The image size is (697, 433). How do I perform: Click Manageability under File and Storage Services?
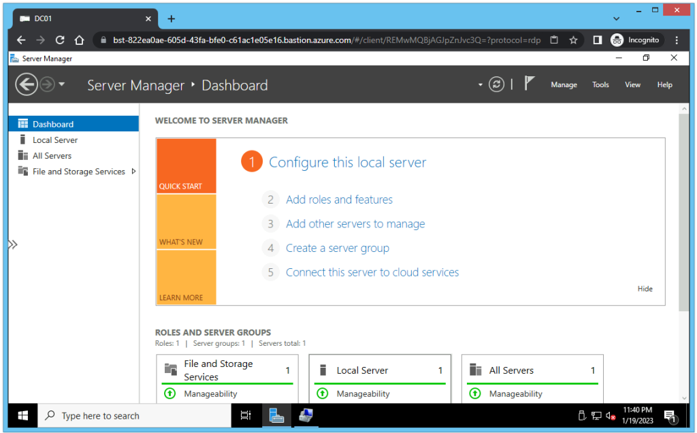(x=210, y=394)
